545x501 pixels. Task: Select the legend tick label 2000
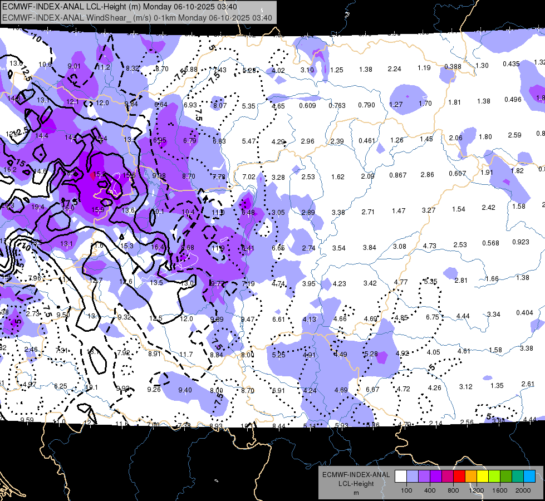[523, 490]
